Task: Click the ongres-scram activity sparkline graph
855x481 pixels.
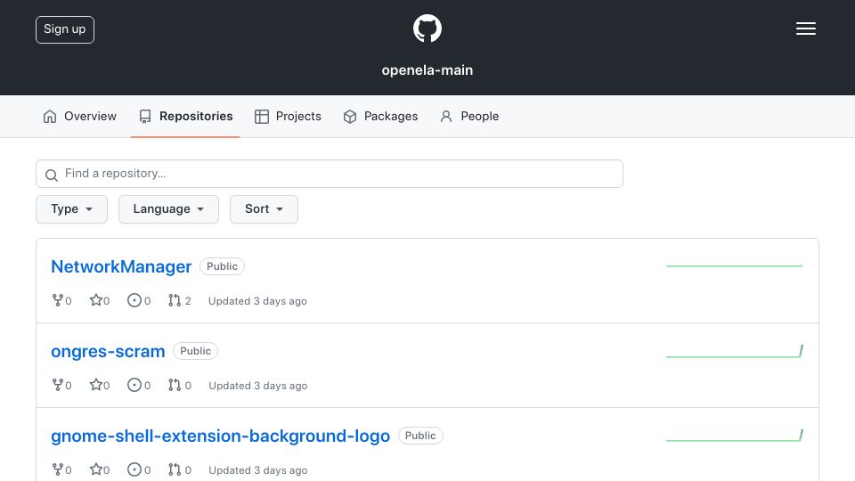Action: (x=734, y=351)
